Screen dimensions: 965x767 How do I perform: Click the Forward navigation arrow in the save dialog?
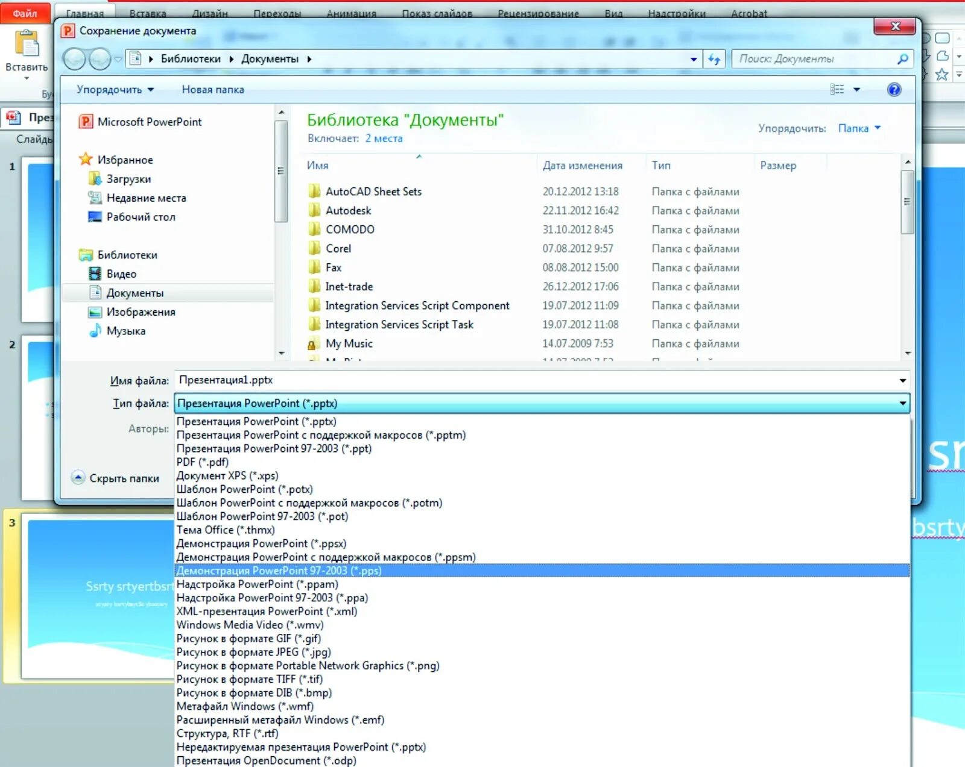coord(100,59)
